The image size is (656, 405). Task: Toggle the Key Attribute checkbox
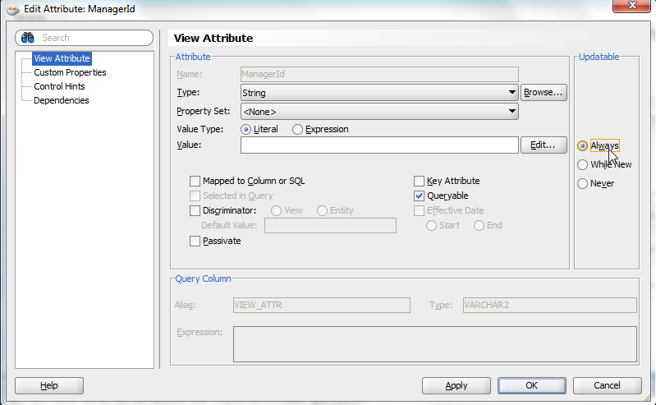419,181
